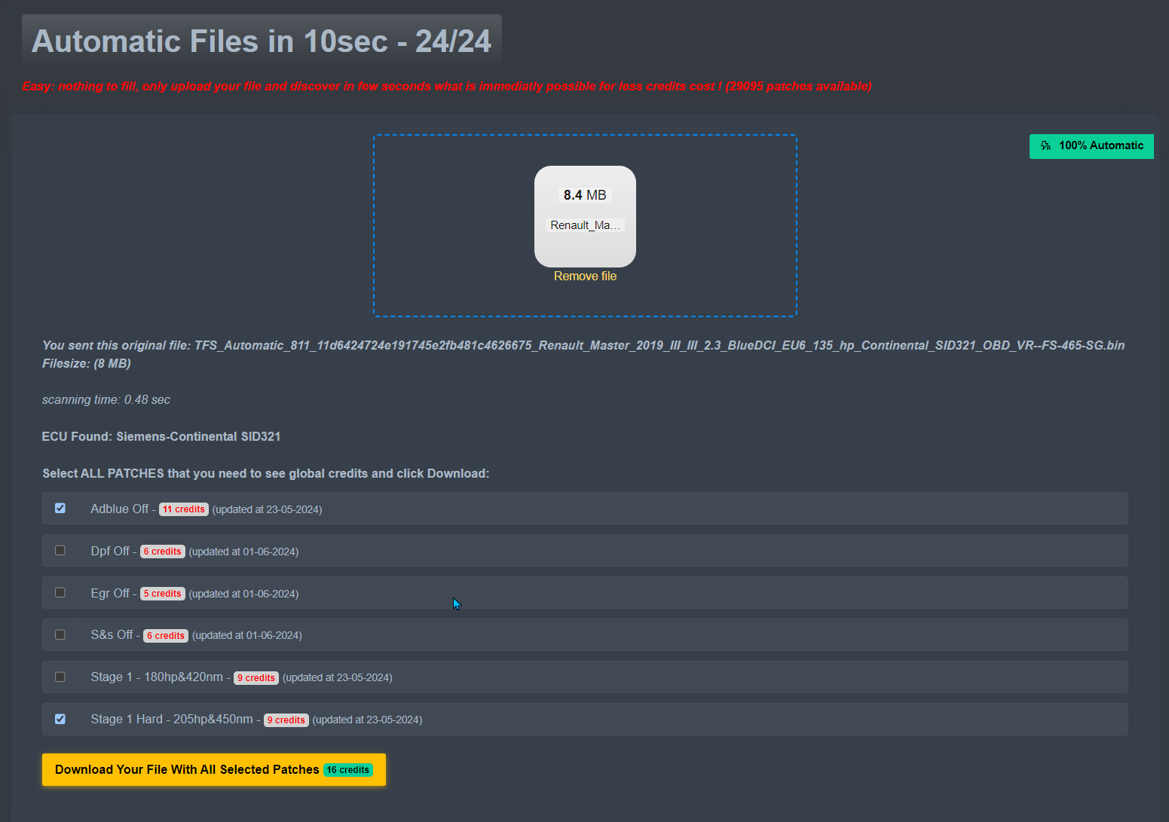Click the green 16 credits total badge

click(348, 770)
